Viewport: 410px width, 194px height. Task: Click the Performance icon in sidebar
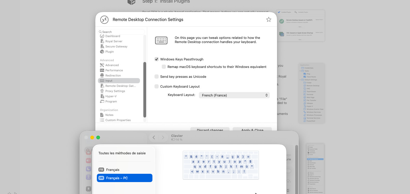[102, 70]
